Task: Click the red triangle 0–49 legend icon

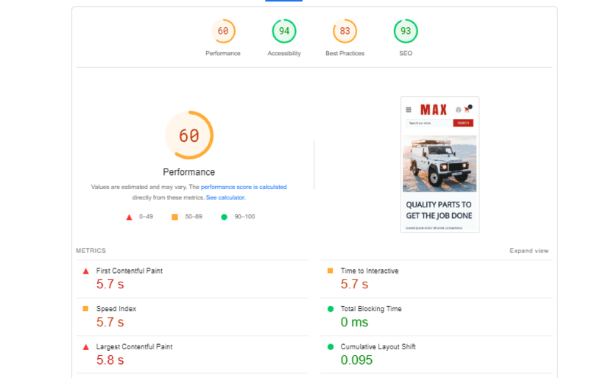Action: pos(130,217)
